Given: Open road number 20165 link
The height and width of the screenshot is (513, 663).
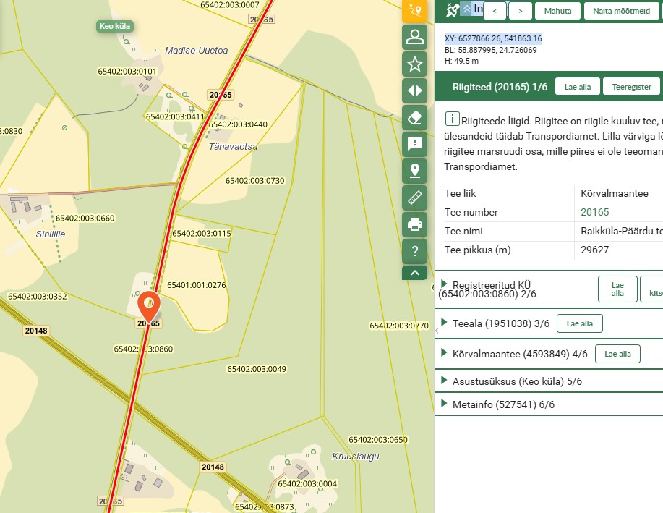Looking at the screenshot, I should [x=595, y=213].
